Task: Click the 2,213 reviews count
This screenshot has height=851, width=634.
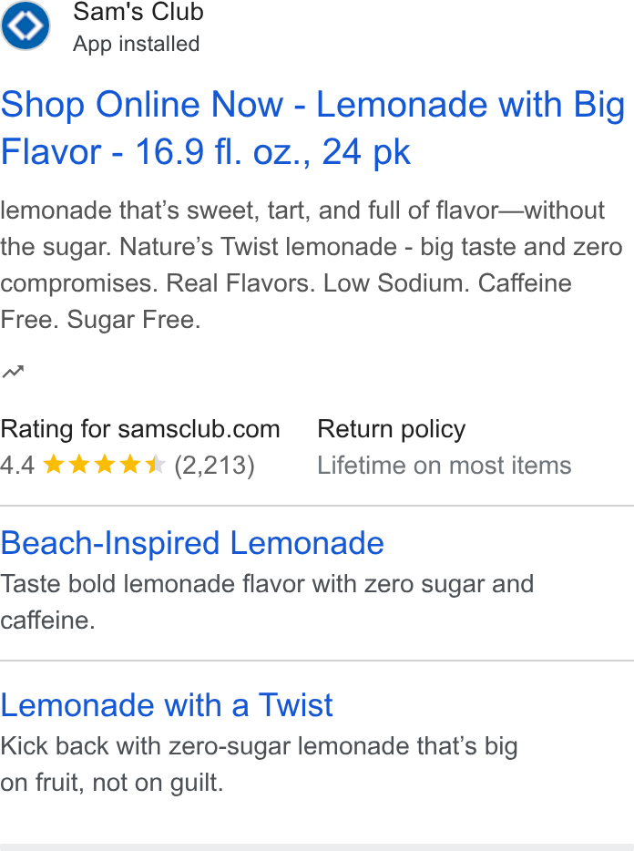Action: click(214, 466)
